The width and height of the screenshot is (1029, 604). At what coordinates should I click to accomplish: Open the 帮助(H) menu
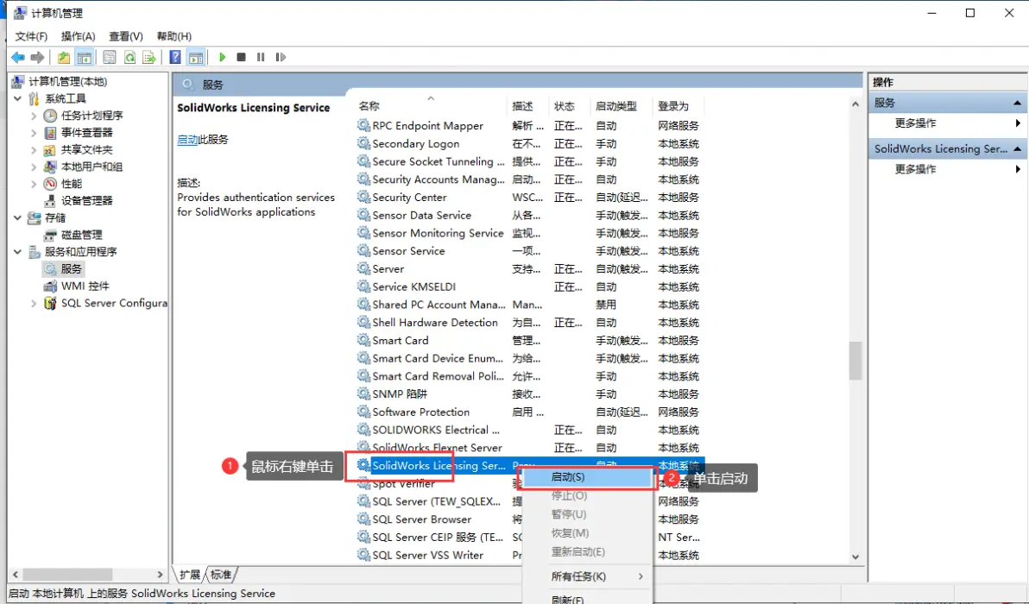(174, 36)
